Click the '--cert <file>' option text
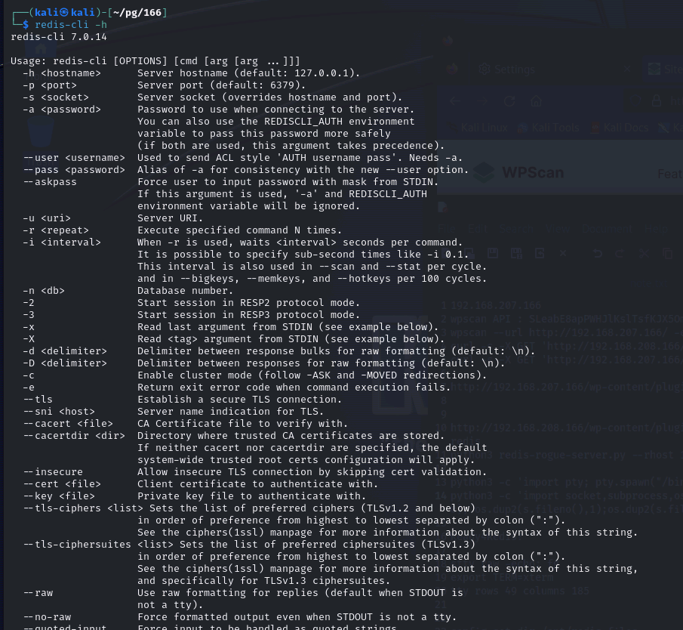 pyautogui.click(x=62, y=484)
